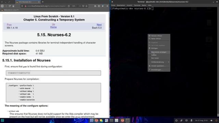Open the Manjaro start menu icon
The width and height of the screenshot is (219, 123).
(2, 121)
